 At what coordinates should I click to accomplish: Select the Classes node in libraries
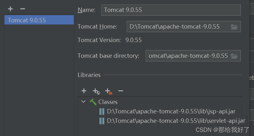[108, 102]
